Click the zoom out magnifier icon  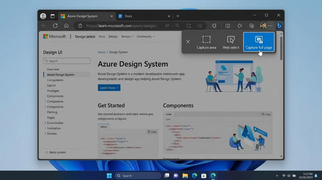click(x=178, y=26)
